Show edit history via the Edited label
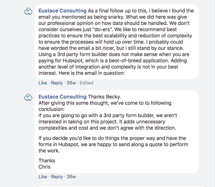Screen dimensions: 215x187 pyautogui.click(x=86, y=83)
